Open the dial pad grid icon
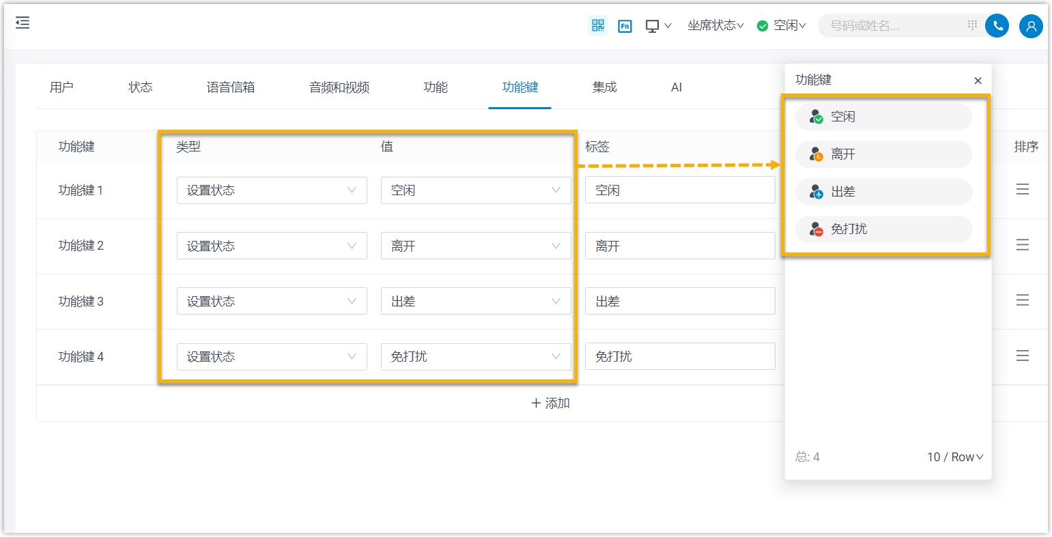Image resolution: width=1052 pixels, height=537 pixels. click(972, 25)
